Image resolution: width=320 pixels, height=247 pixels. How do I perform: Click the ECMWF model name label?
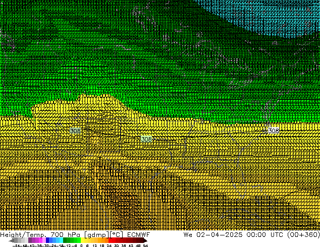tap(139, 235)
